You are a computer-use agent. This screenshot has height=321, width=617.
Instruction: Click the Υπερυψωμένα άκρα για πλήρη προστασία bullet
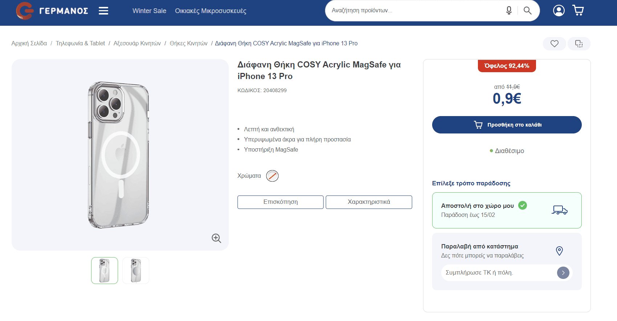[x=297, y=140]
